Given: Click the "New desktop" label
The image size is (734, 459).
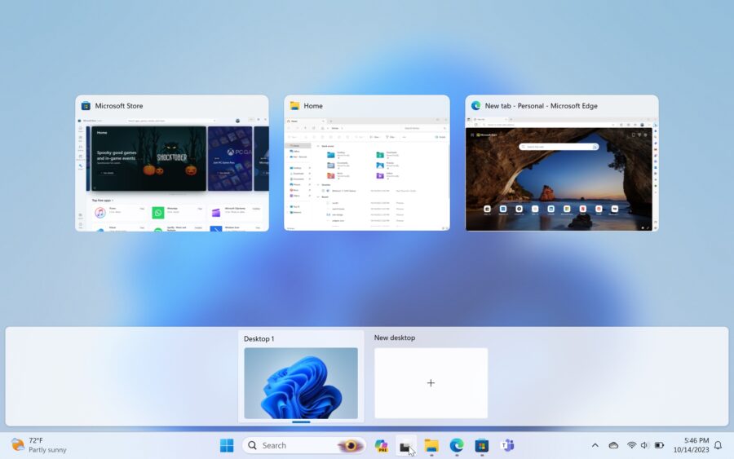Looking at the screenshot, I should pyautogui.click(x=395, y=338).
